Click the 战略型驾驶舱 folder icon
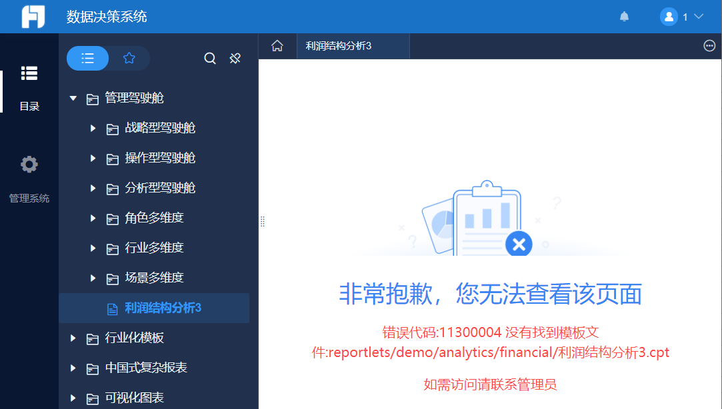Screen dimensions: 722x409 pyautogui.click(x=113, y=129)
